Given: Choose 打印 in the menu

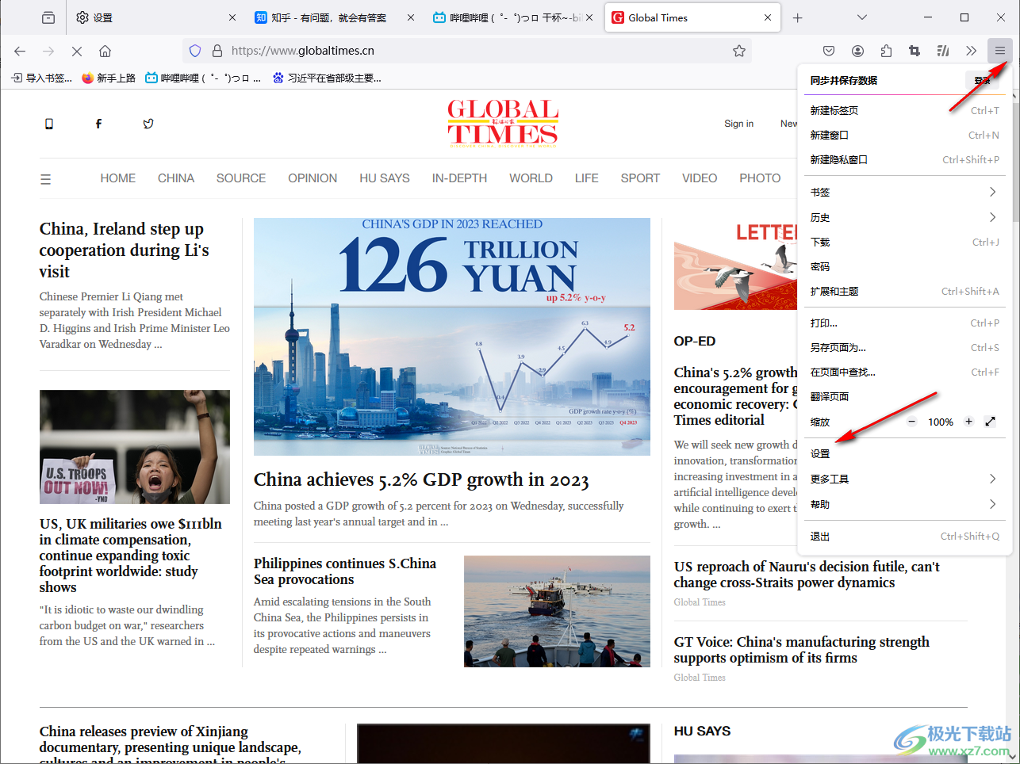Looking at the screenshot, I should [903, 323].
